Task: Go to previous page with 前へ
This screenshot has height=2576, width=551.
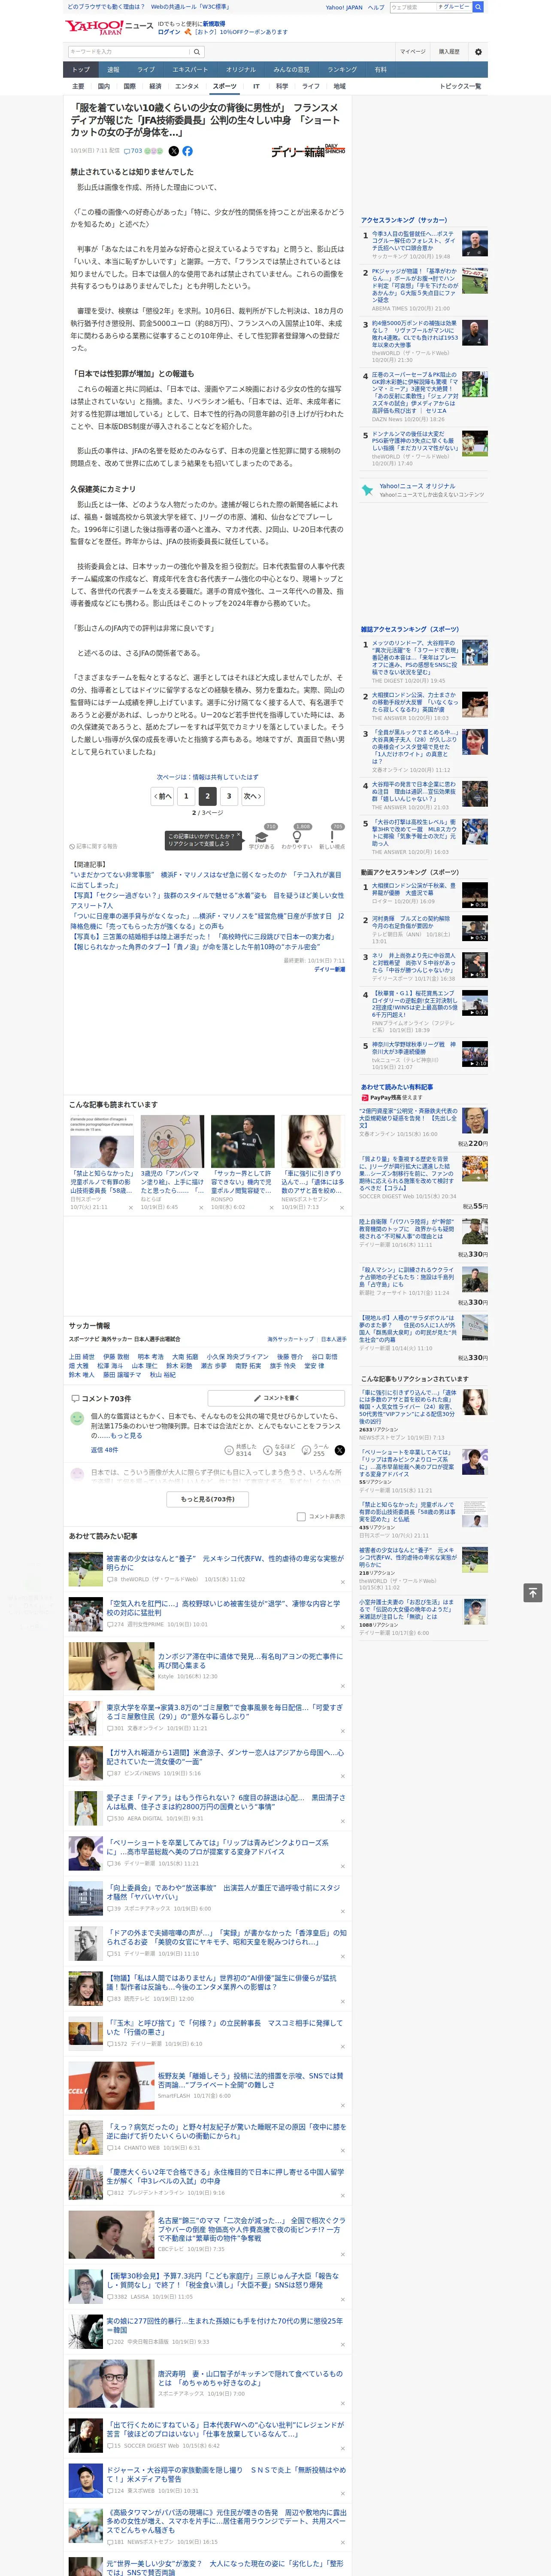Action: tap(163, 796)
